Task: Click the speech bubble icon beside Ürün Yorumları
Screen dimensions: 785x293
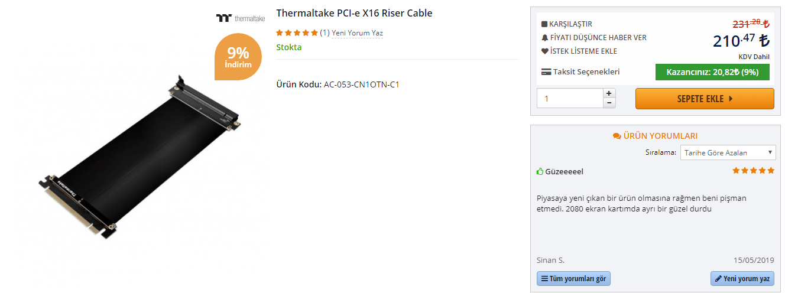Action: coord(617,136)
